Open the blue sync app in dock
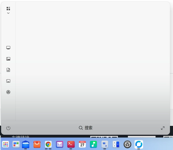The width and height of the screenshot is (173, 150). 139,144
